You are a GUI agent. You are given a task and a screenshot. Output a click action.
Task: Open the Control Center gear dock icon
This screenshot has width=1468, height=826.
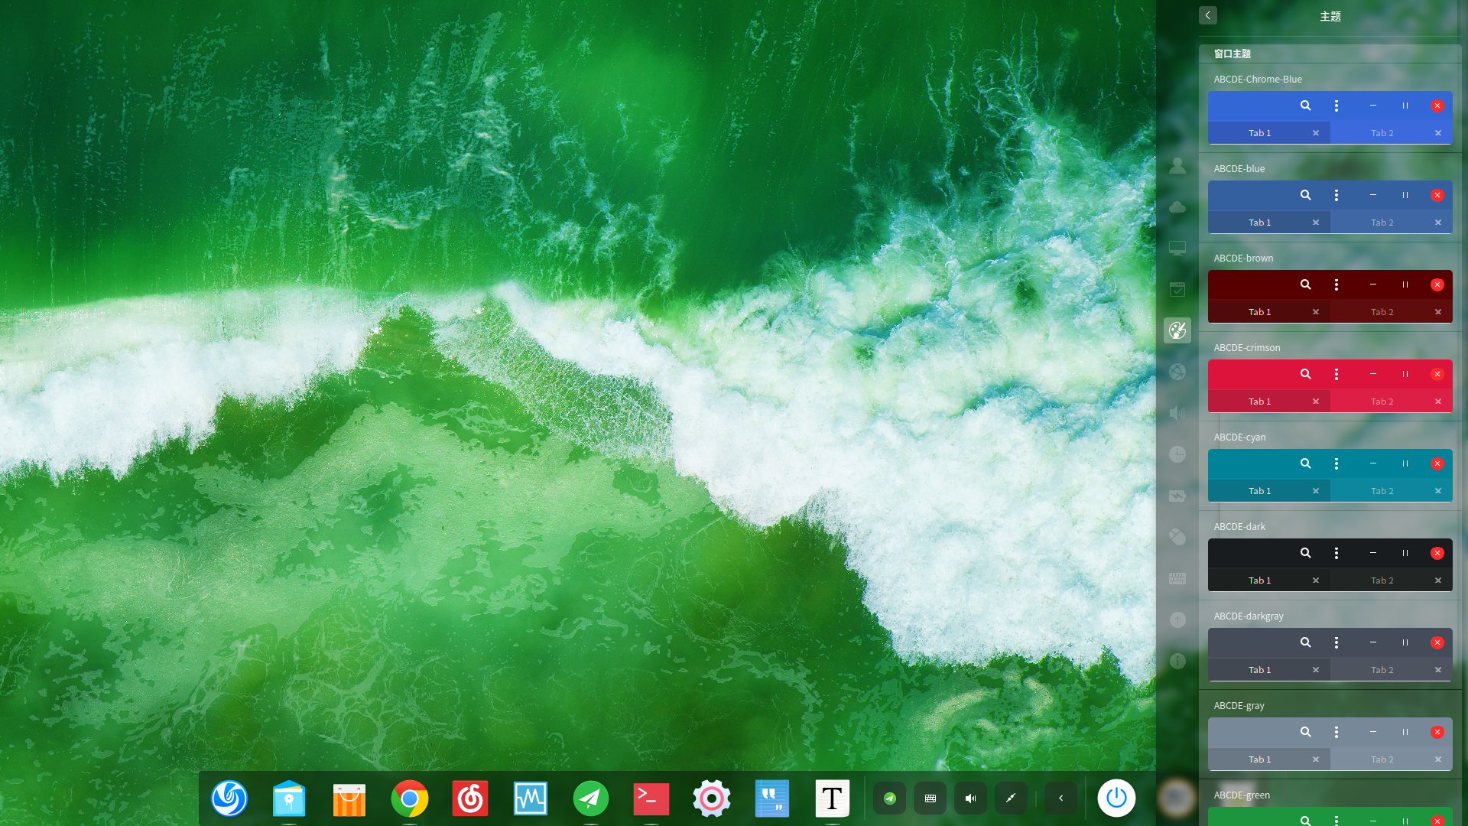(712, 798)
